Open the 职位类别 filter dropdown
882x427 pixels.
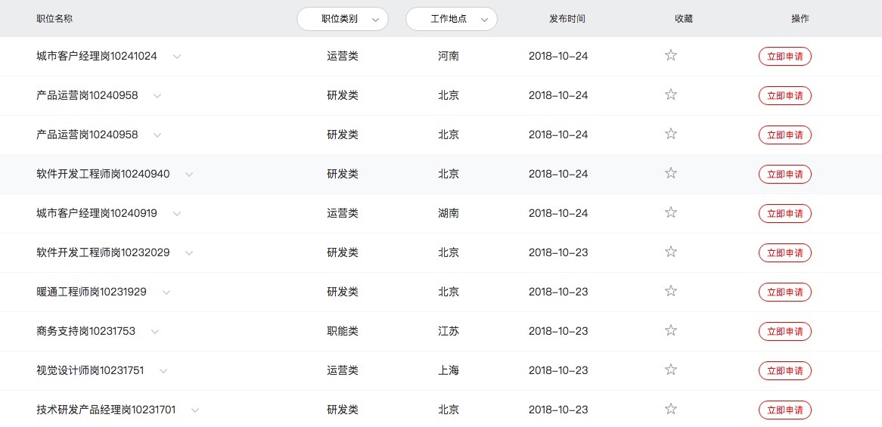(x=343, y=19)
